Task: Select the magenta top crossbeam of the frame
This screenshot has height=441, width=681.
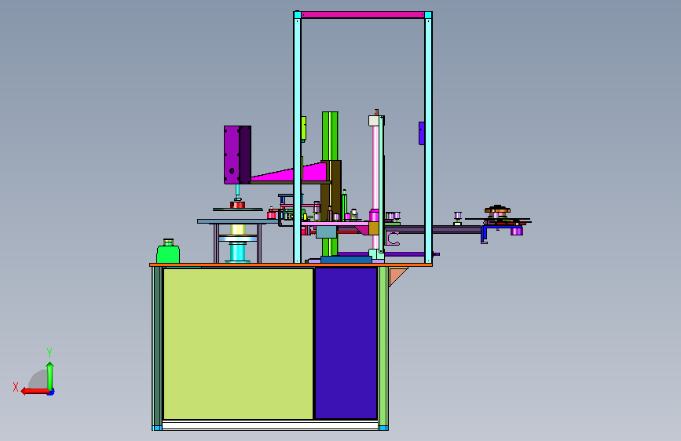Action: coord(363,15)
